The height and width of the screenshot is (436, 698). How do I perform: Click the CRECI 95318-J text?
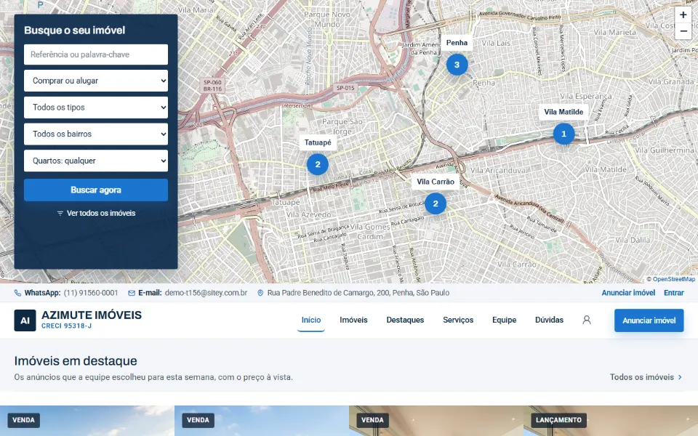[66, 326]
